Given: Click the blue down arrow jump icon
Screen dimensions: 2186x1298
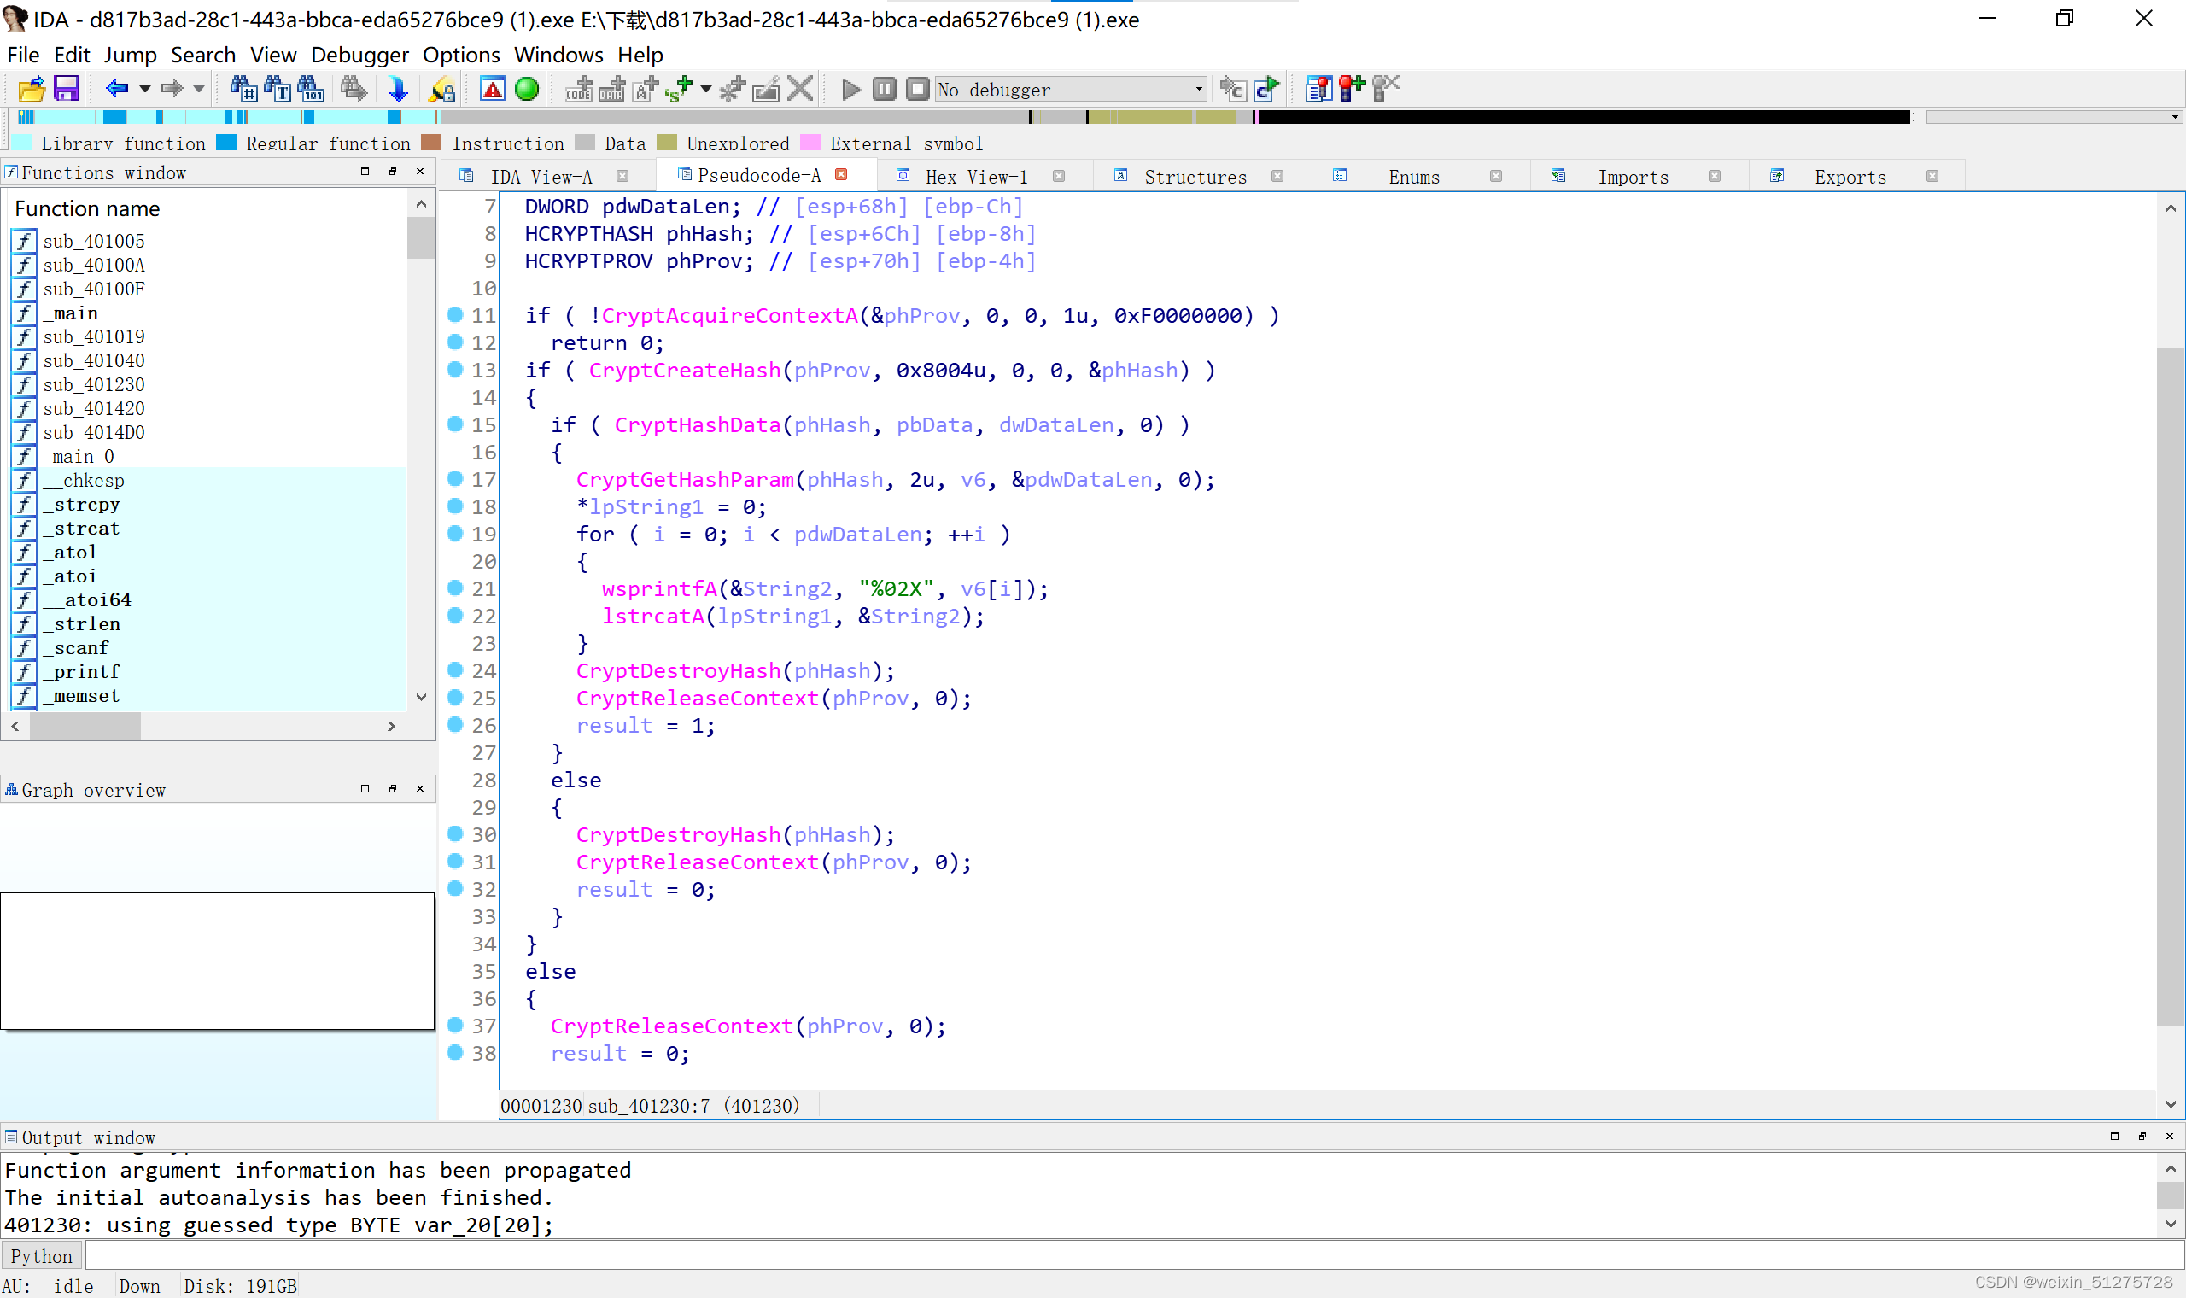Looking at the screenshot, I should [398, 89].
